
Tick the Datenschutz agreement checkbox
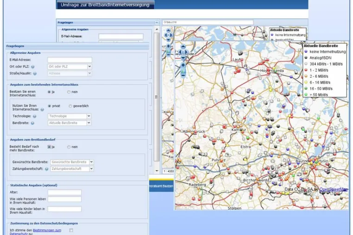coord(71,230)
